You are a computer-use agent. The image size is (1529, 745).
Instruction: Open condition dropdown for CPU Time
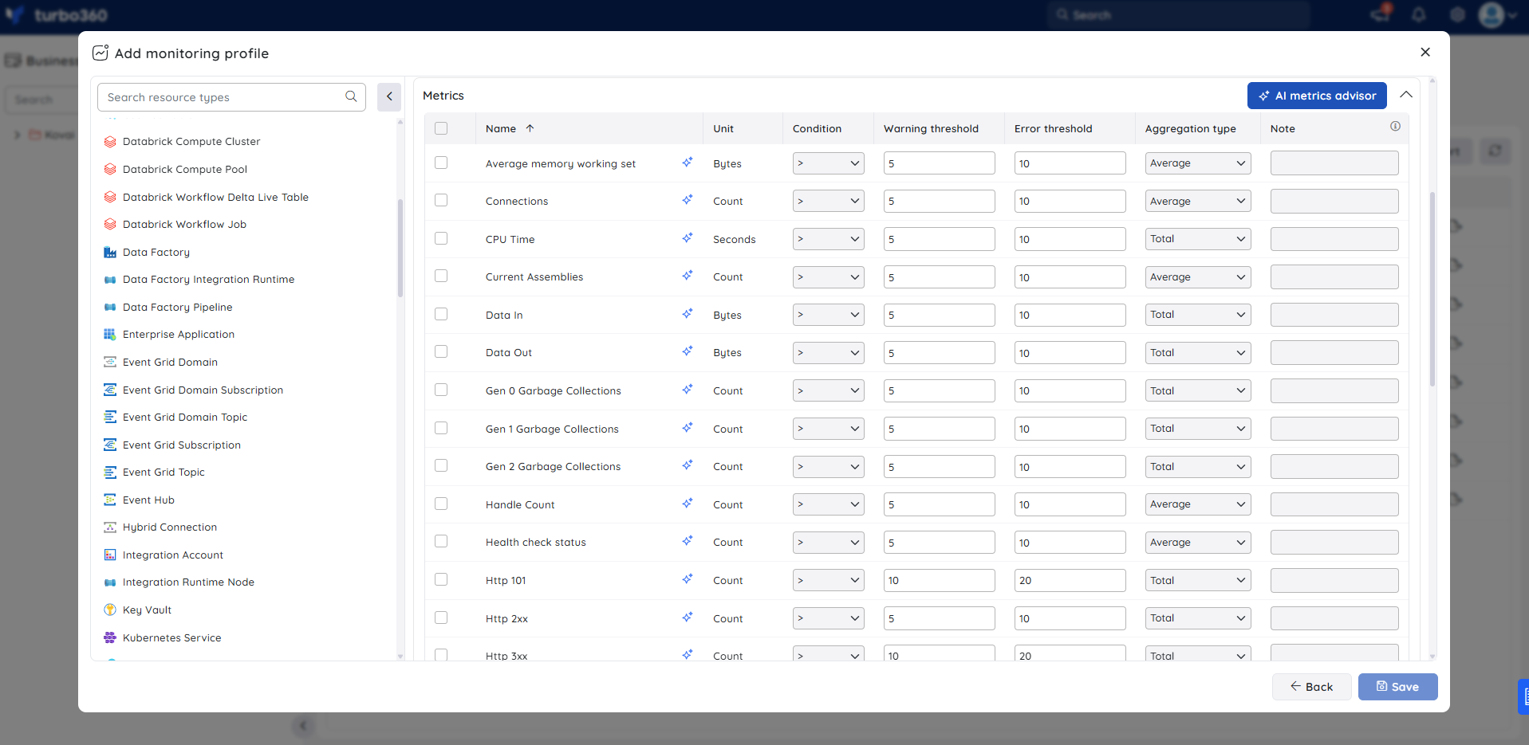click(x=828, y=239)
